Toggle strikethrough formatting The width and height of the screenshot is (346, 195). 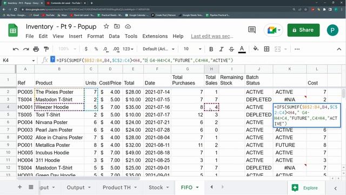(x=231, y=49)
